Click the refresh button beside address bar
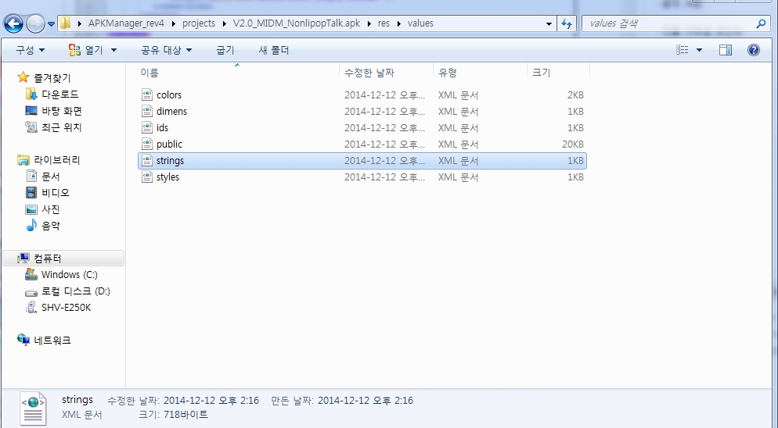Image resolution: width=778 pixels, height=428 pixels. click(567, 23)
